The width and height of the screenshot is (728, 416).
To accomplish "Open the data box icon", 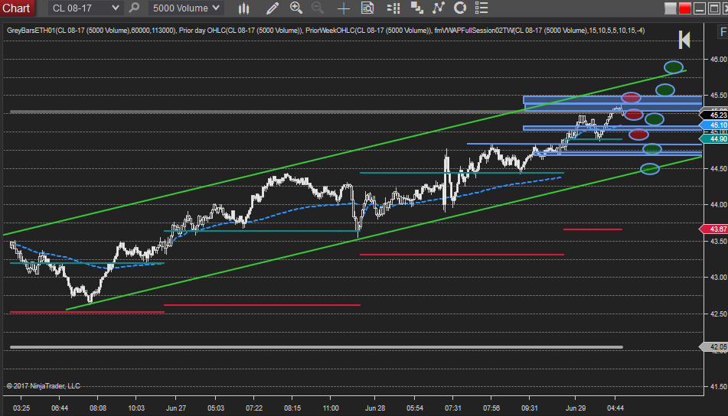I will coord(367,8).
